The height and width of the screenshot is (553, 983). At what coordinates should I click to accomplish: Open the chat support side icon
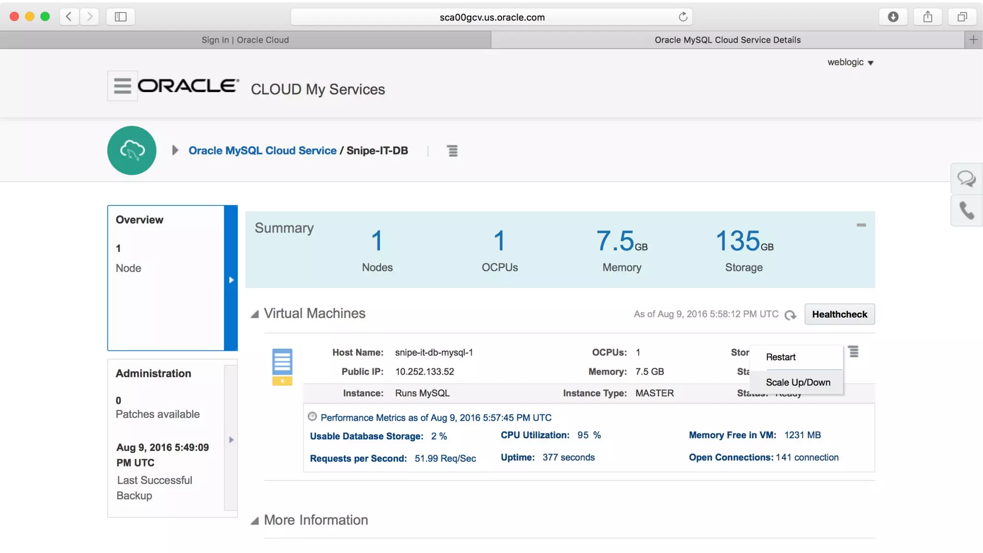pos(966,179)
